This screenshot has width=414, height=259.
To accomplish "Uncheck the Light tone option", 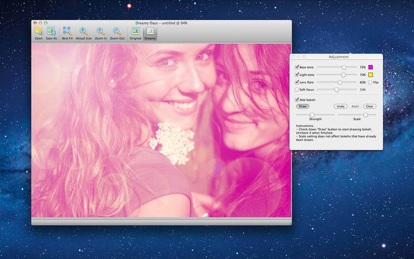I will 297,75.
